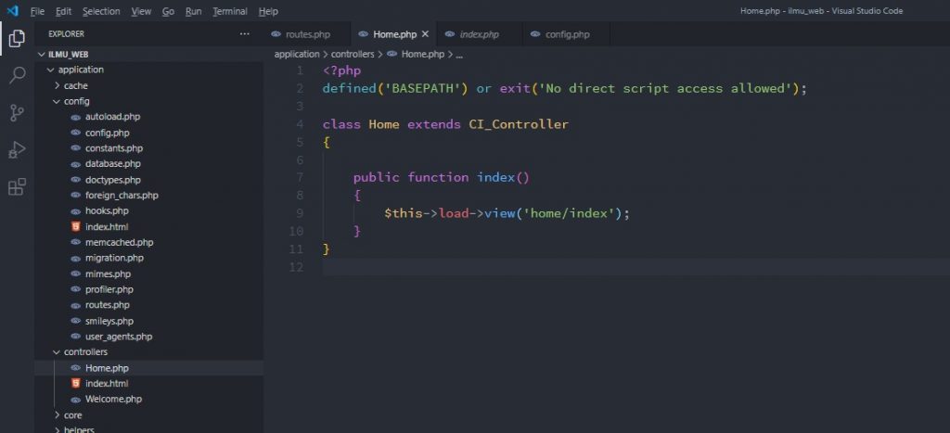Screen dimensions: 950x433
Task: Open the Search view icon
Action: pos(16,75)
